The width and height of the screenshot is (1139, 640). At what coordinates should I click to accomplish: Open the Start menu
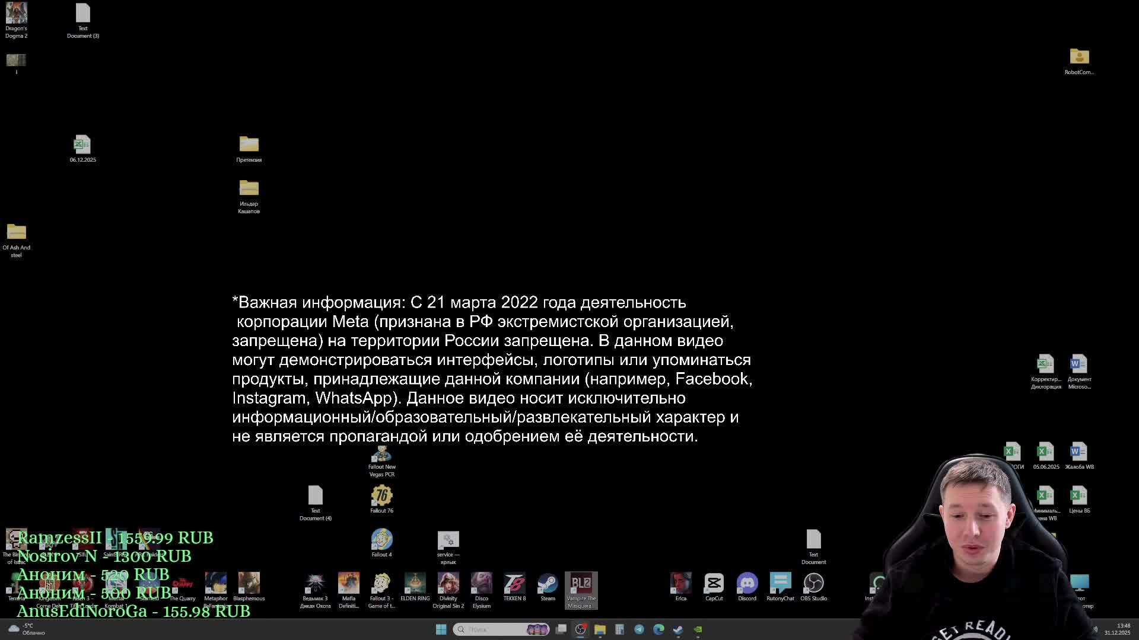click(x=441, y=629)
